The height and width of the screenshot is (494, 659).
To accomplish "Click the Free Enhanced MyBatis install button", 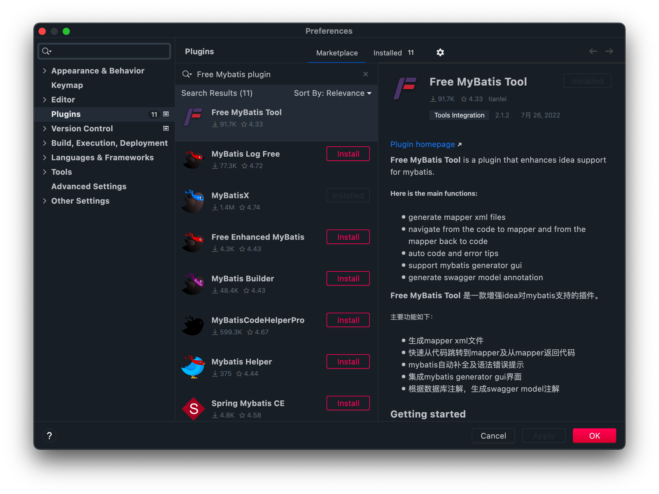I will 348,237.
